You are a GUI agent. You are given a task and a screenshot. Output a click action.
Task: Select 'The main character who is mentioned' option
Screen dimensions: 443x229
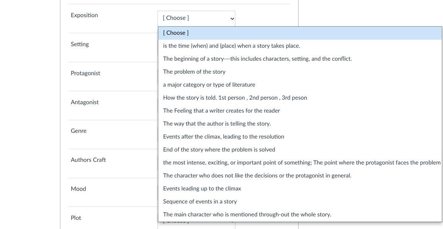tap(247, 214)
